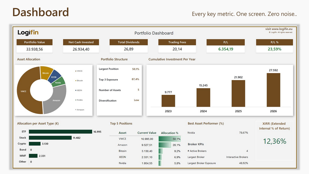Select the Net Cash Invested header

[81, 42]
